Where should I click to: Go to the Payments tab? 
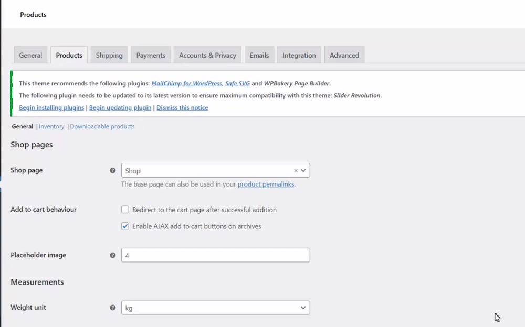151,55
